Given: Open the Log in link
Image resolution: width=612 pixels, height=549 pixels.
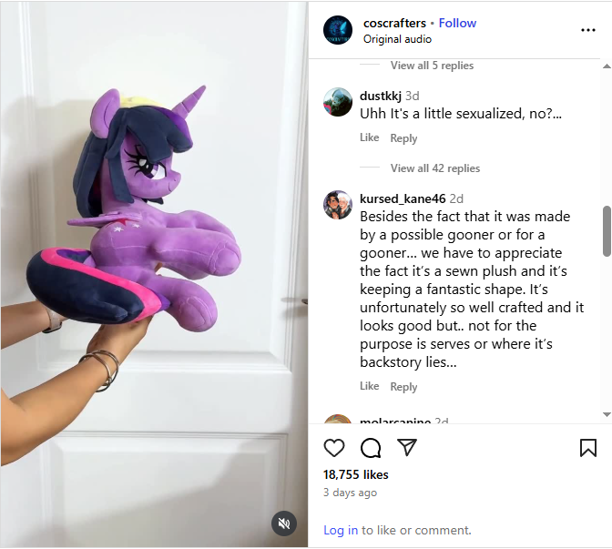Looking at the screenshot, I should [x=341, y=530].
